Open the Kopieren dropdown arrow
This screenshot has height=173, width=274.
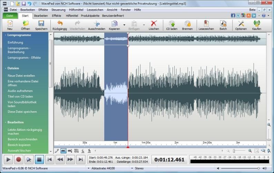(124, 25)
